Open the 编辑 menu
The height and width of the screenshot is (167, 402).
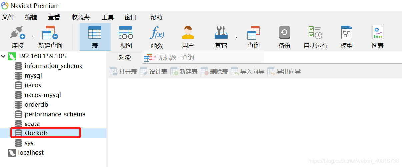click(x=31, y=17)
